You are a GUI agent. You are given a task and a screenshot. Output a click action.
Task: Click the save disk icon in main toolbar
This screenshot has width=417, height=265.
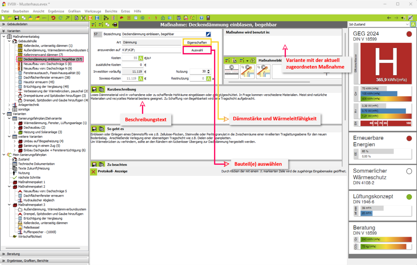click(x=16, y=18)
